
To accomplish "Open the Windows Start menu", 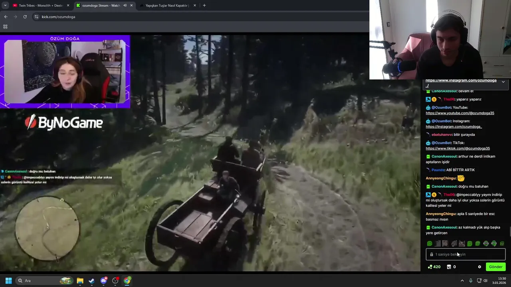I will click(x=8, y=281).
